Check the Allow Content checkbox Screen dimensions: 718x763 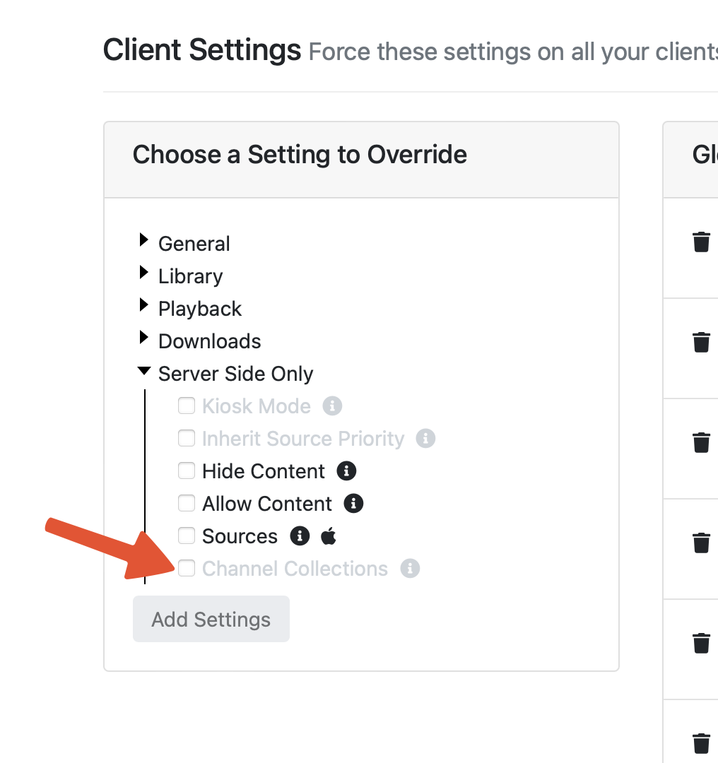tap(187, 503)
